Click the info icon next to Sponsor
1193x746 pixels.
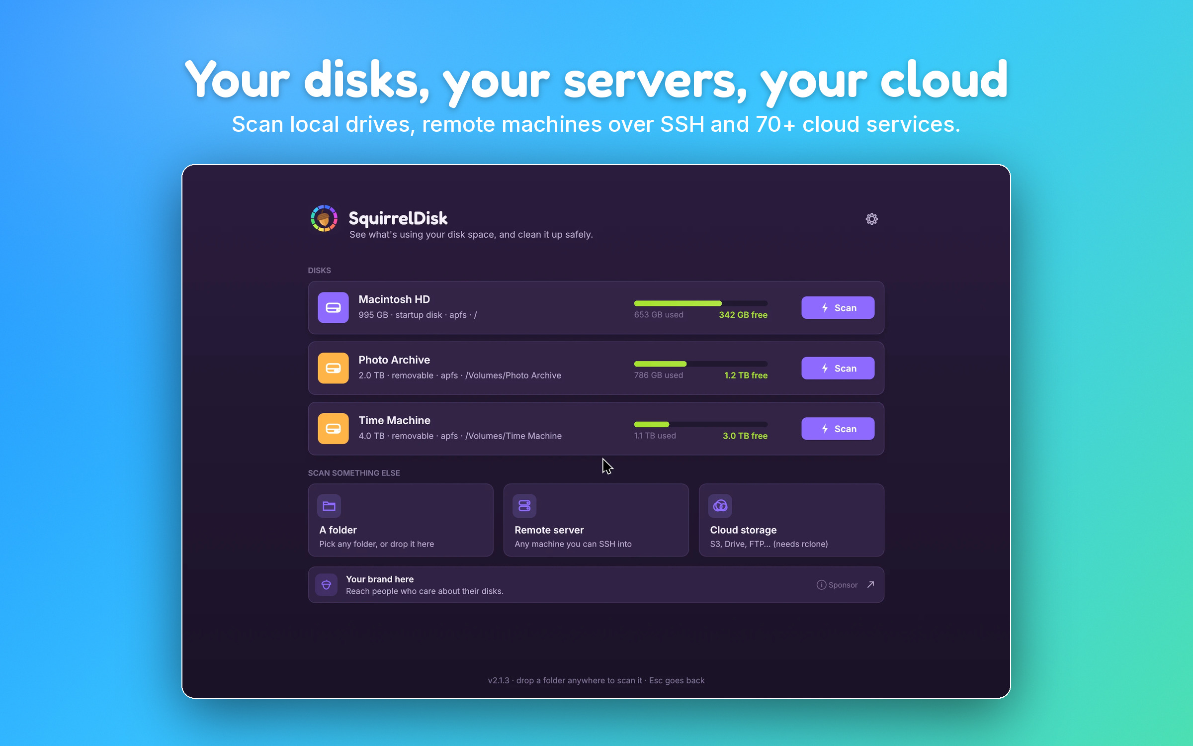(821, 585)
